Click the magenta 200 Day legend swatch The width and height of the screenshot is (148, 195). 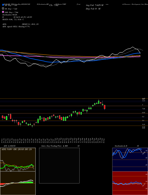tap(3, 12)
